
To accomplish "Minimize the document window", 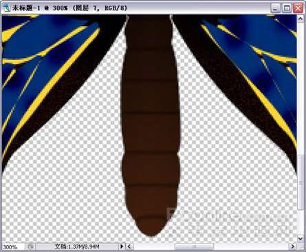I will (275, 8).
